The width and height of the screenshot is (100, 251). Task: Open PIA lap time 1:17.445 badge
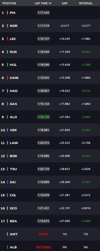click(43, 13)
